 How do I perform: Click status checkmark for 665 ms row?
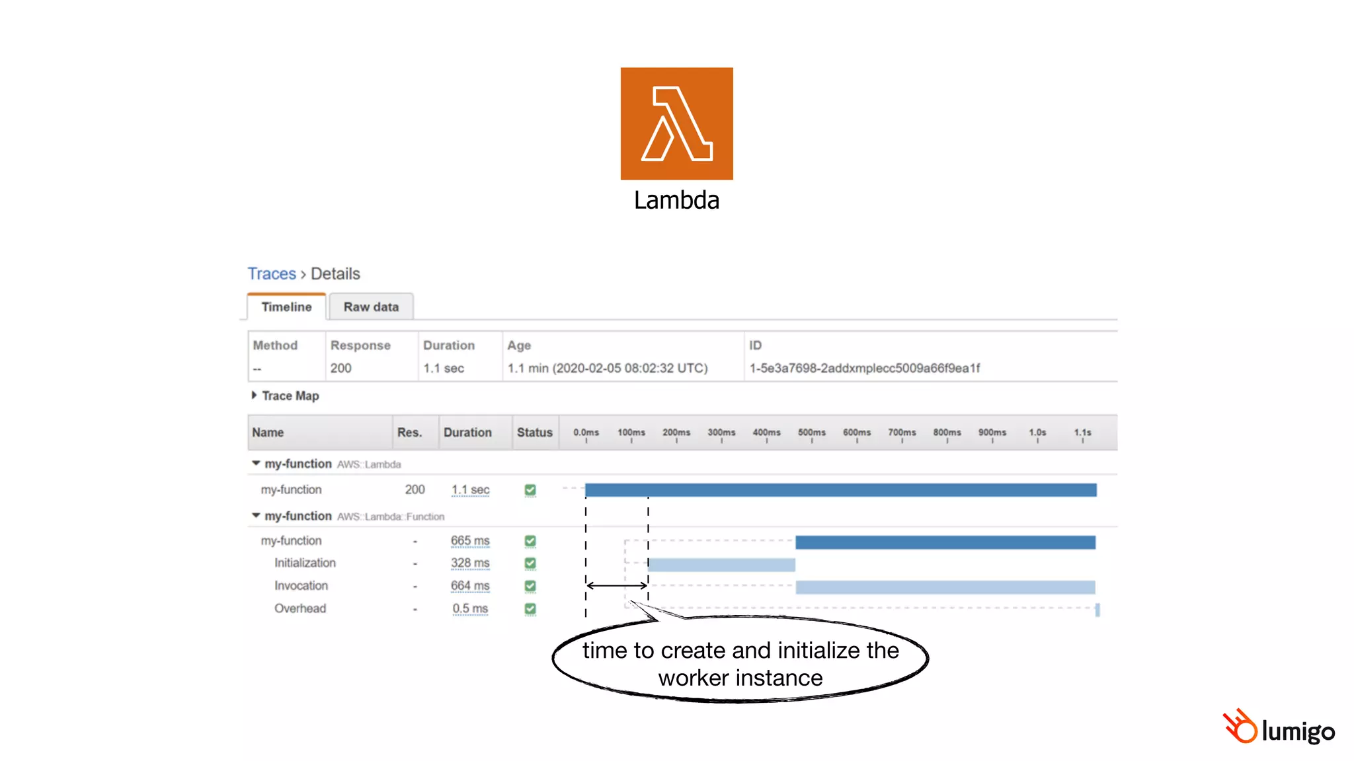[530, 541]
